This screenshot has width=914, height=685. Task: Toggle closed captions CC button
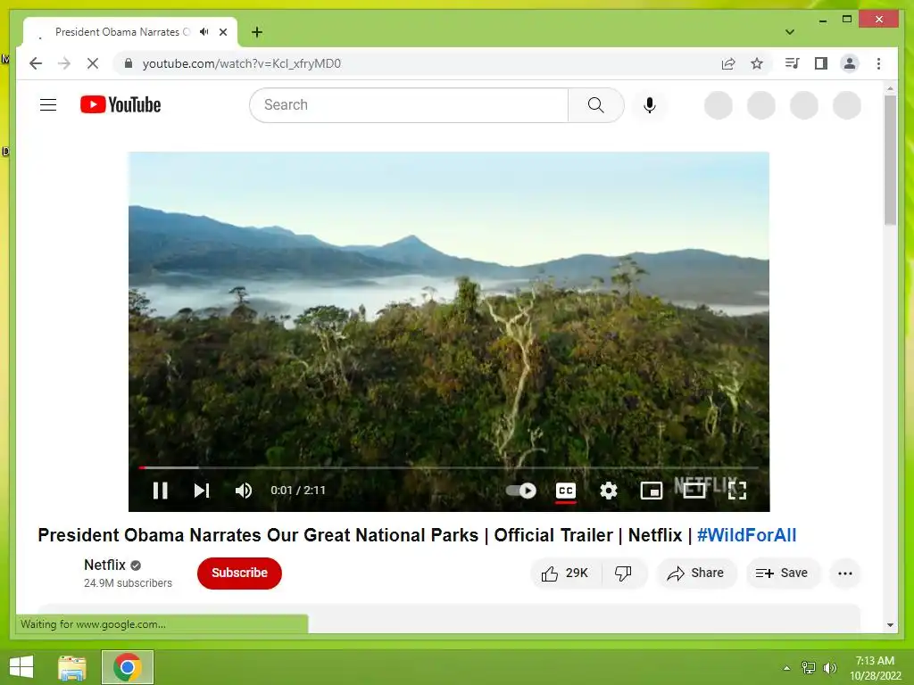coord(565,491)
